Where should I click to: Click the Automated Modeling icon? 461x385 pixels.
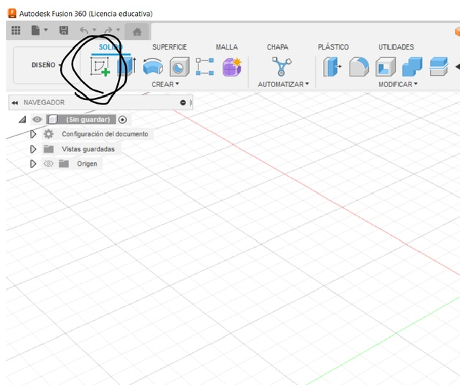[x=282, y=66]
